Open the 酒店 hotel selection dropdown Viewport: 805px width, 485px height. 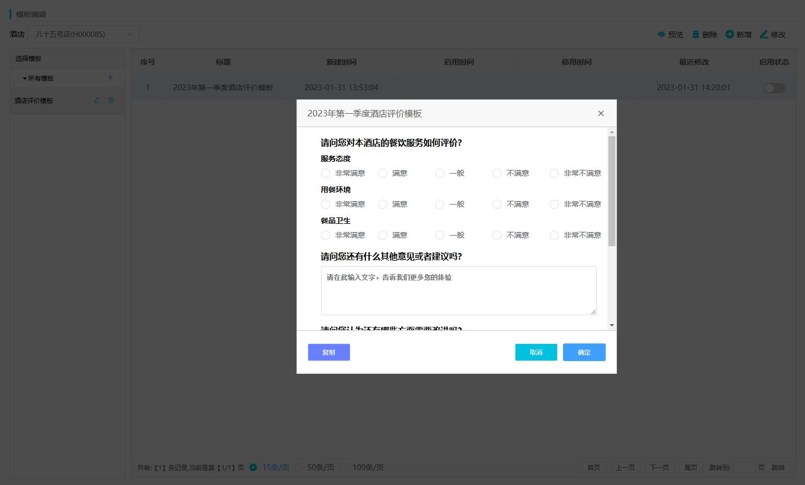pyautogui.click(x=83, y=34)
